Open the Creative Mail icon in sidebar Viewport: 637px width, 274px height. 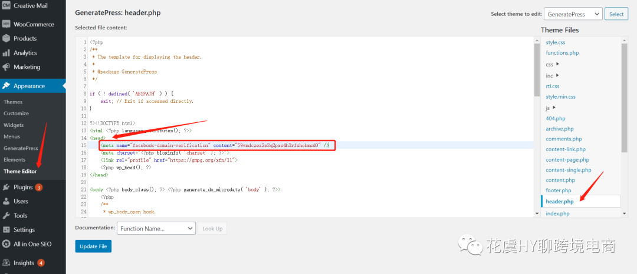(6, 6)
